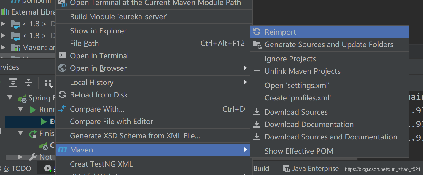
Task: Click the wrench icon on Not Started row
Action: click(33, 157)
